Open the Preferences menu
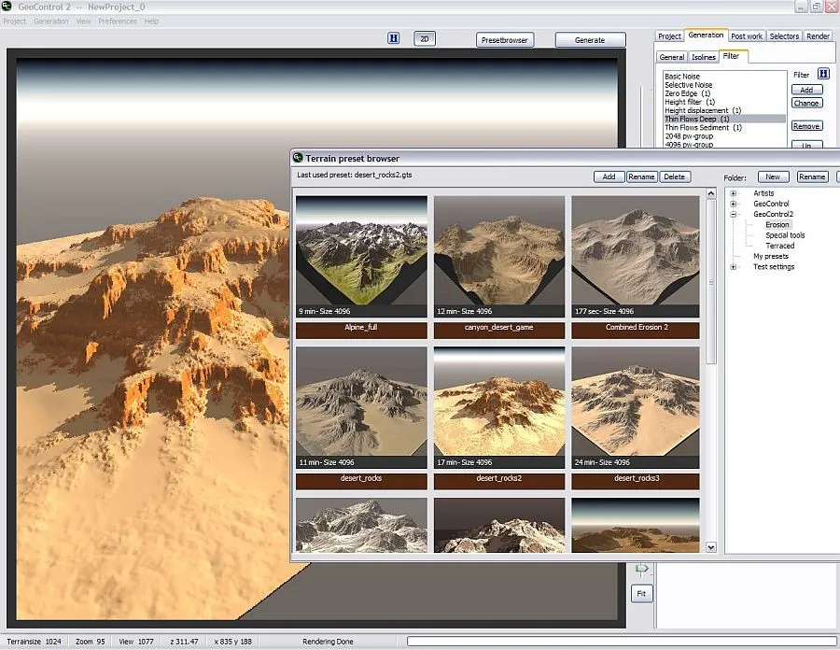 click(118, 21)
